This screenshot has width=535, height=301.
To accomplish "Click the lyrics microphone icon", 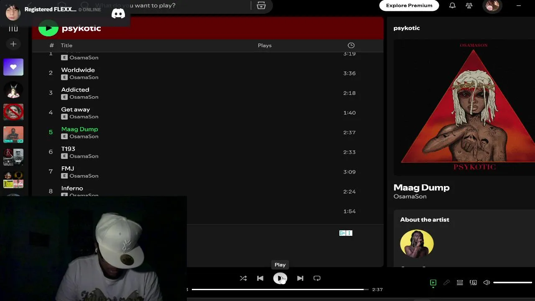I will 446,283.
